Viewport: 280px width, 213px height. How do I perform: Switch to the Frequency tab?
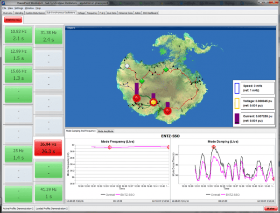[92, 13]
